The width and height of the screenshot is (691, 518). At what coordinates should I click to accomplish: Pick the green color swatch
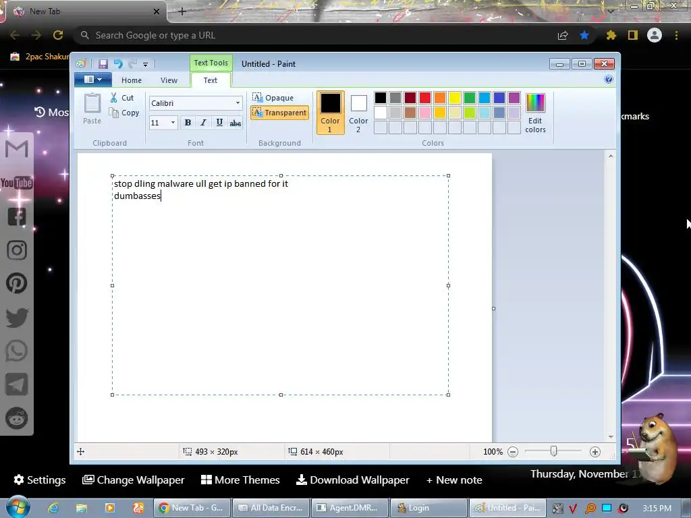470,98
